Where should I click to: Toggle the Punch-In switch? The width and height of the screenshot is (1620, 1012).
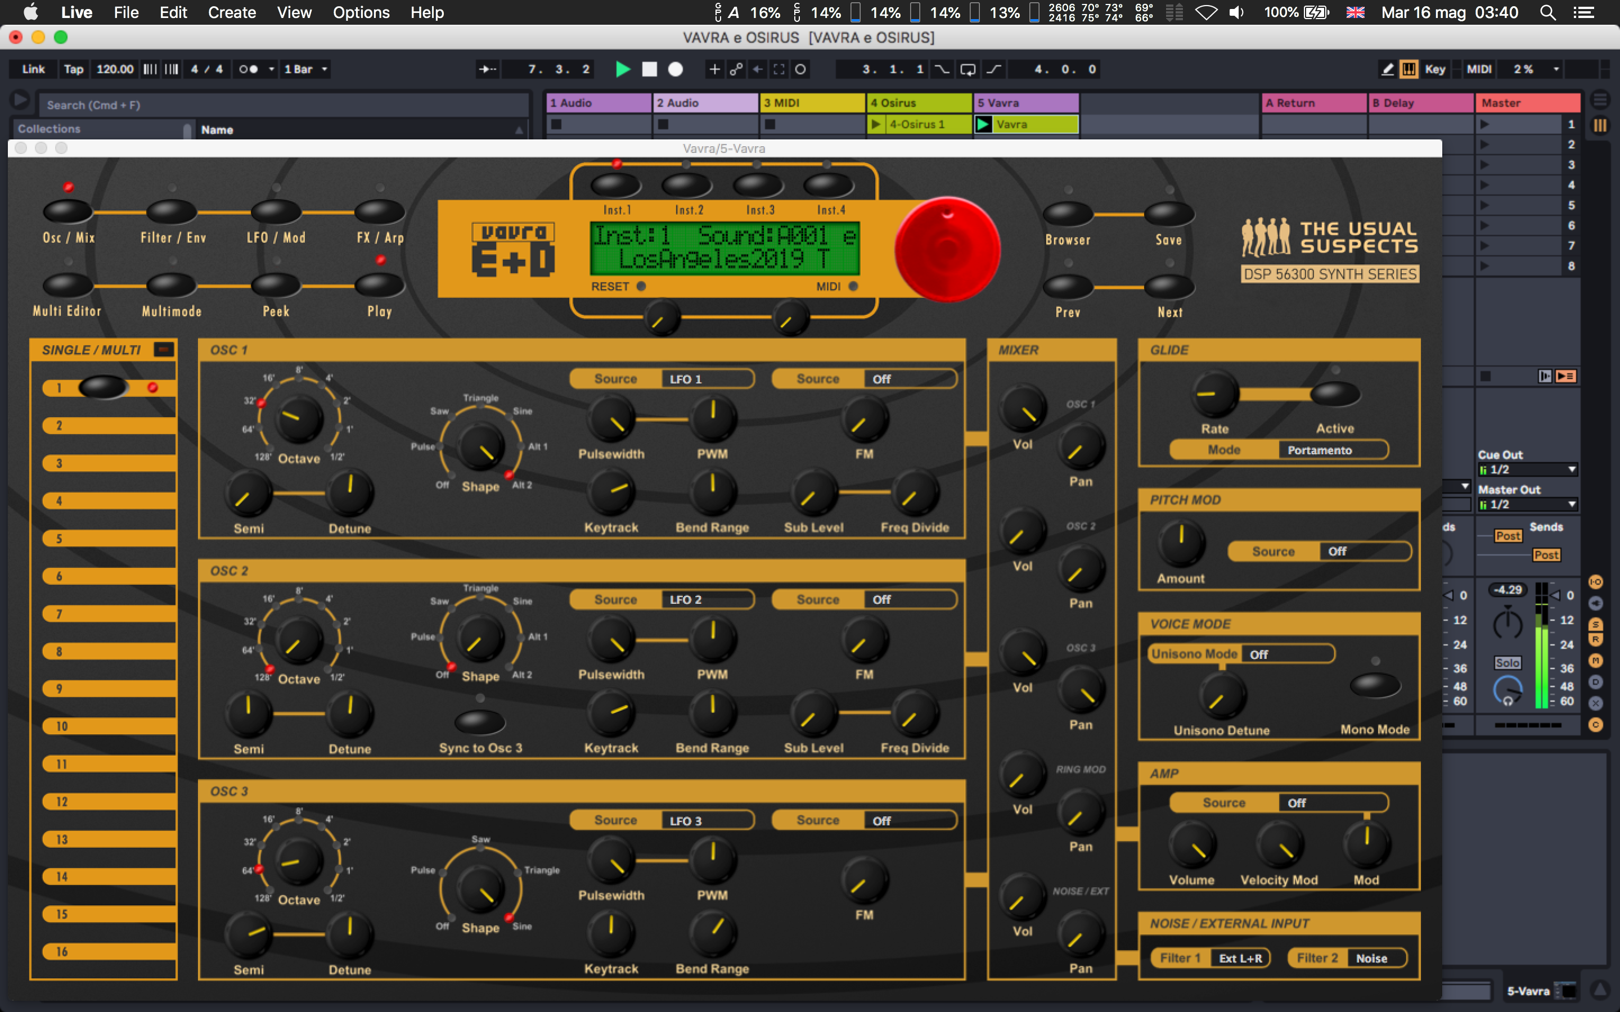pyautogui.click(x=942, y=69)
